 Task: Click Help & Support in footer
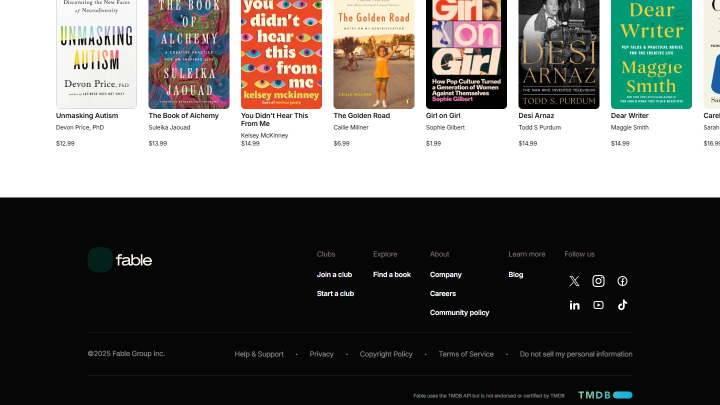coord(259,354)
